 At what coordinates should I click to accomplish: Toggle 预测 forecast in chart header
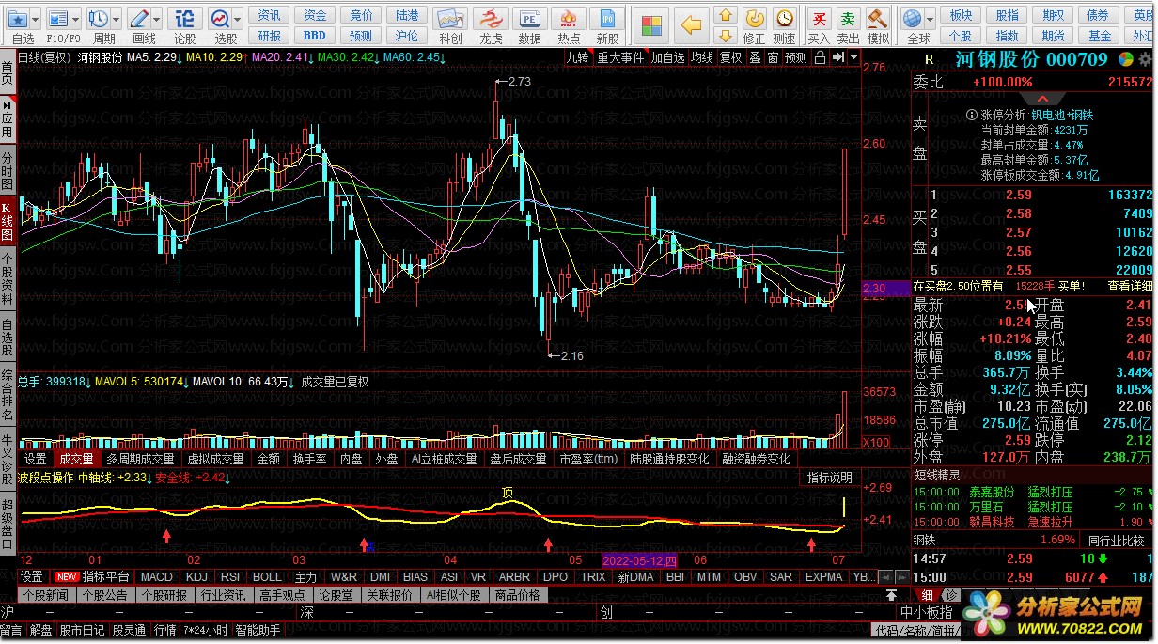796,57
